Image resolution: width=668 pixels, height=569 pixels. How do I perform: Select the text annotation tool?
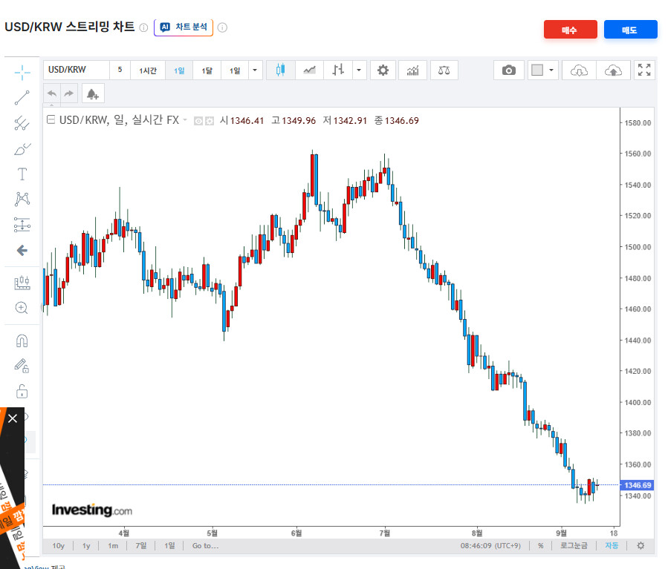click(22, 174)
